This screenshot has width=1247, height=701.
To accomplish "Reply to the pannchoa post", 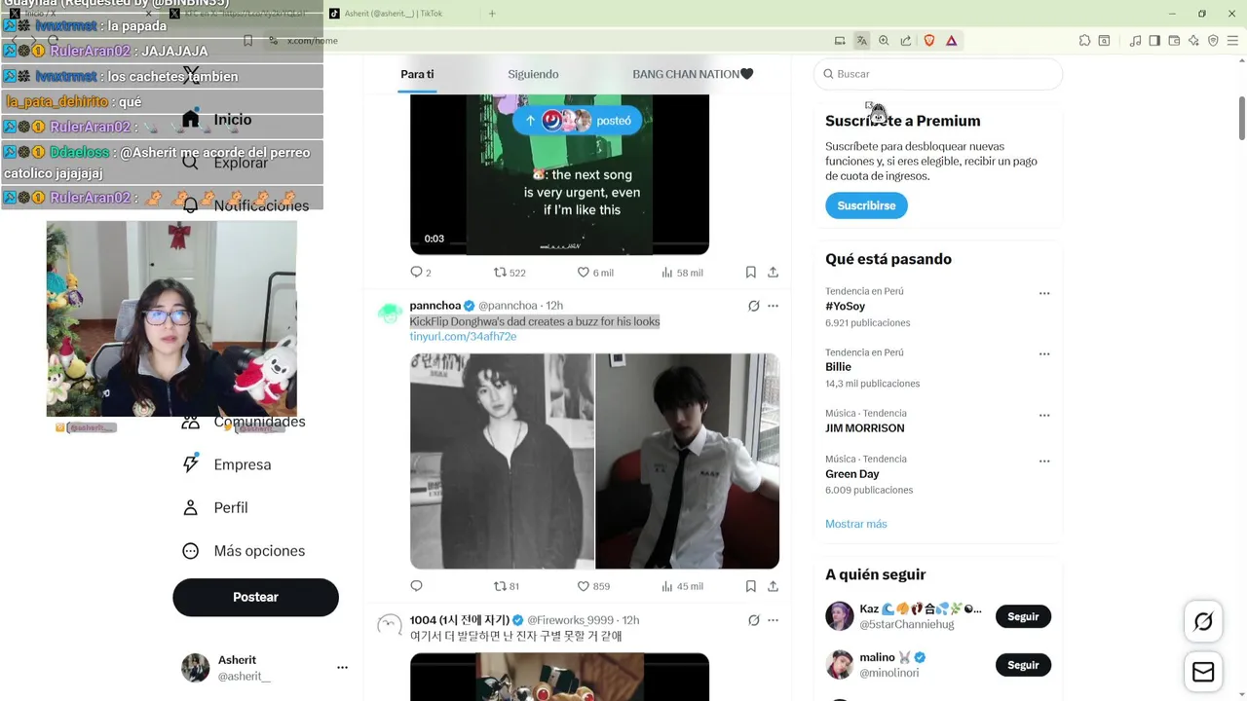I will click(x=416, y=586).
